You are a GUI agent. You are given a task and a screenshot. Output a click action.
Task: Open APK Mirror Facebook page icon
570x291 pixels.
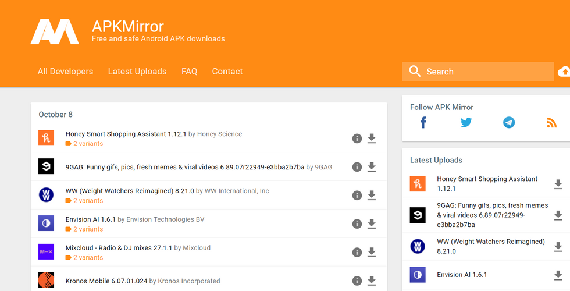pyautogui.click(x=423, y=123)
